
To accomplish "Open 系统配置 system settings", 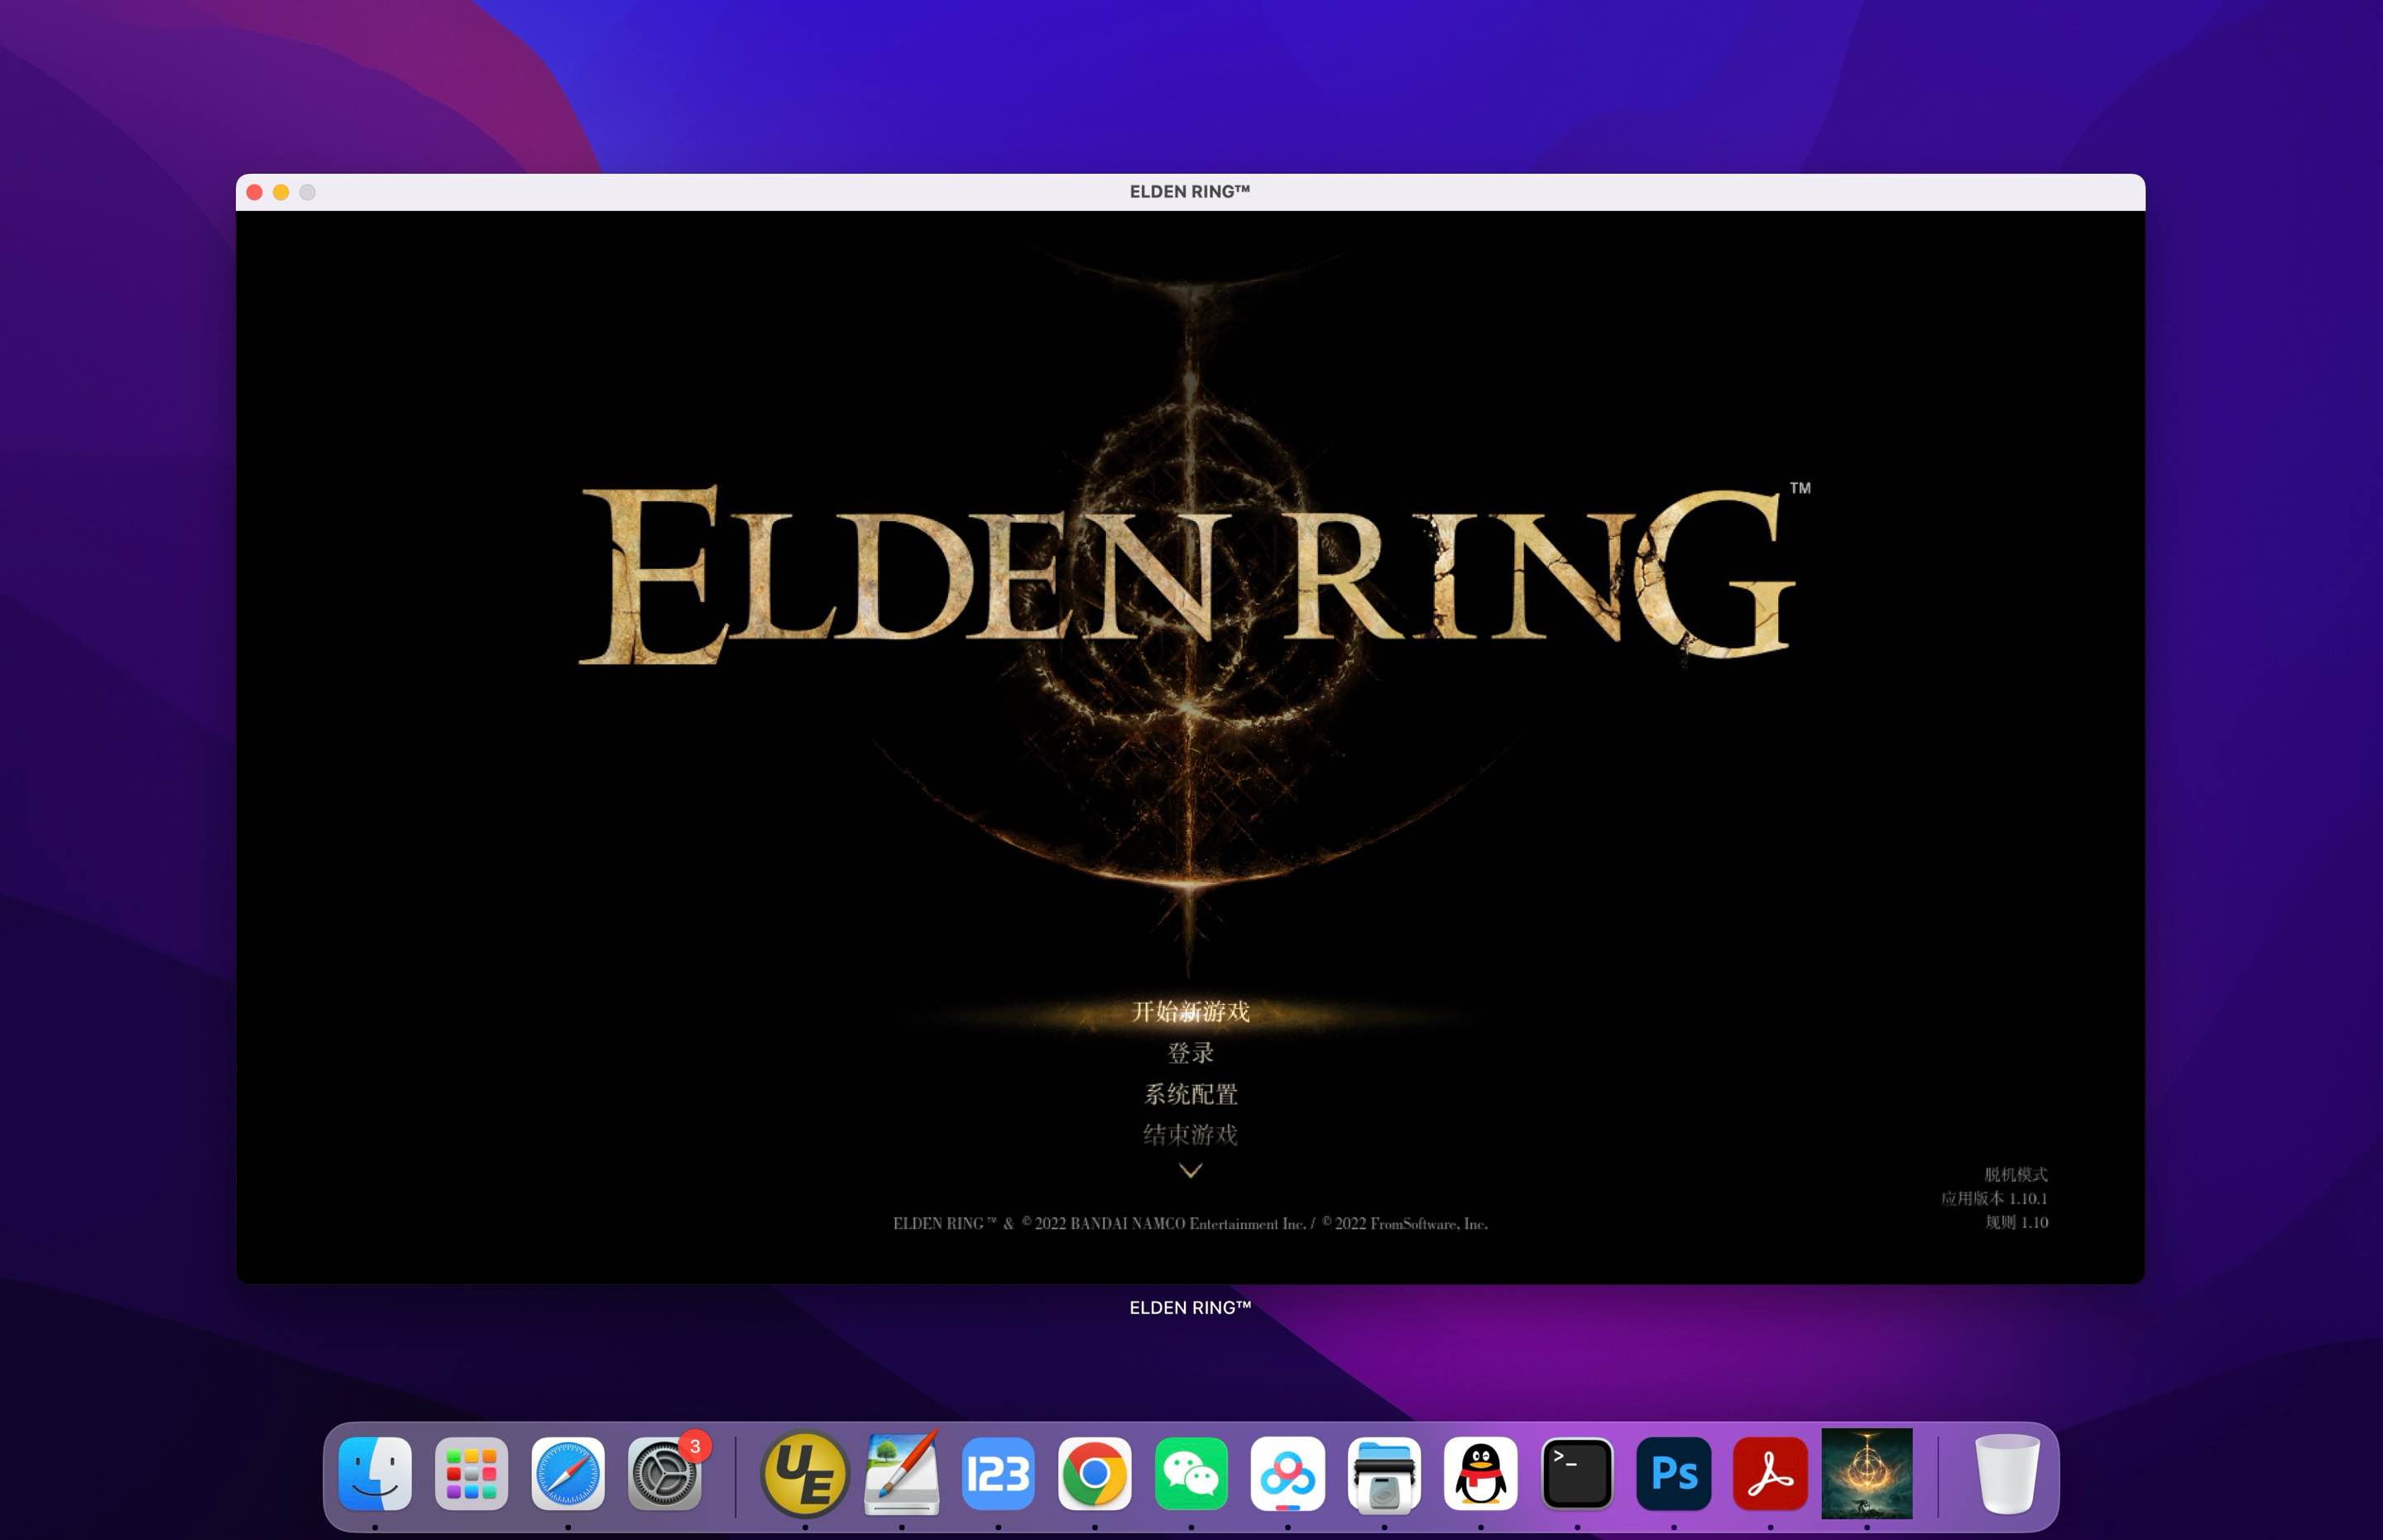I will pos(1191,1094).
